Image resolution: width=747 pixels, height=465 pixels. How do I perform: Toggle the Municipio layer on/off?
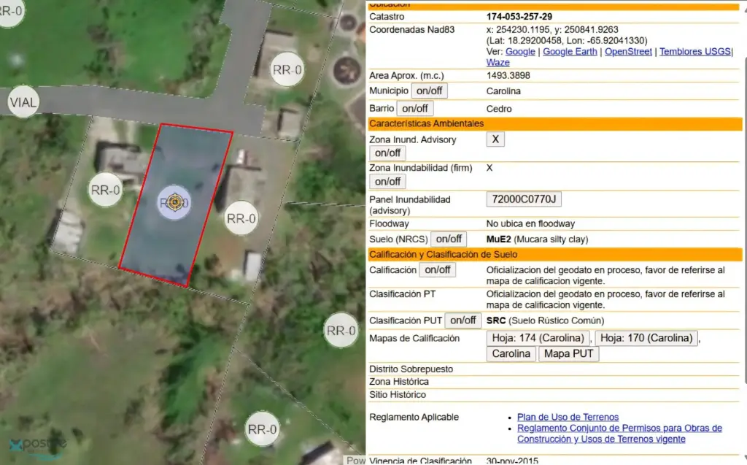tap(430, 91)
